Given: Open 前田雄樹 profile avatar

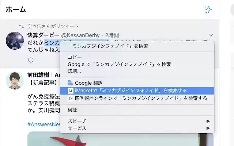Looking at the screenshot, I should click(15, 81).
